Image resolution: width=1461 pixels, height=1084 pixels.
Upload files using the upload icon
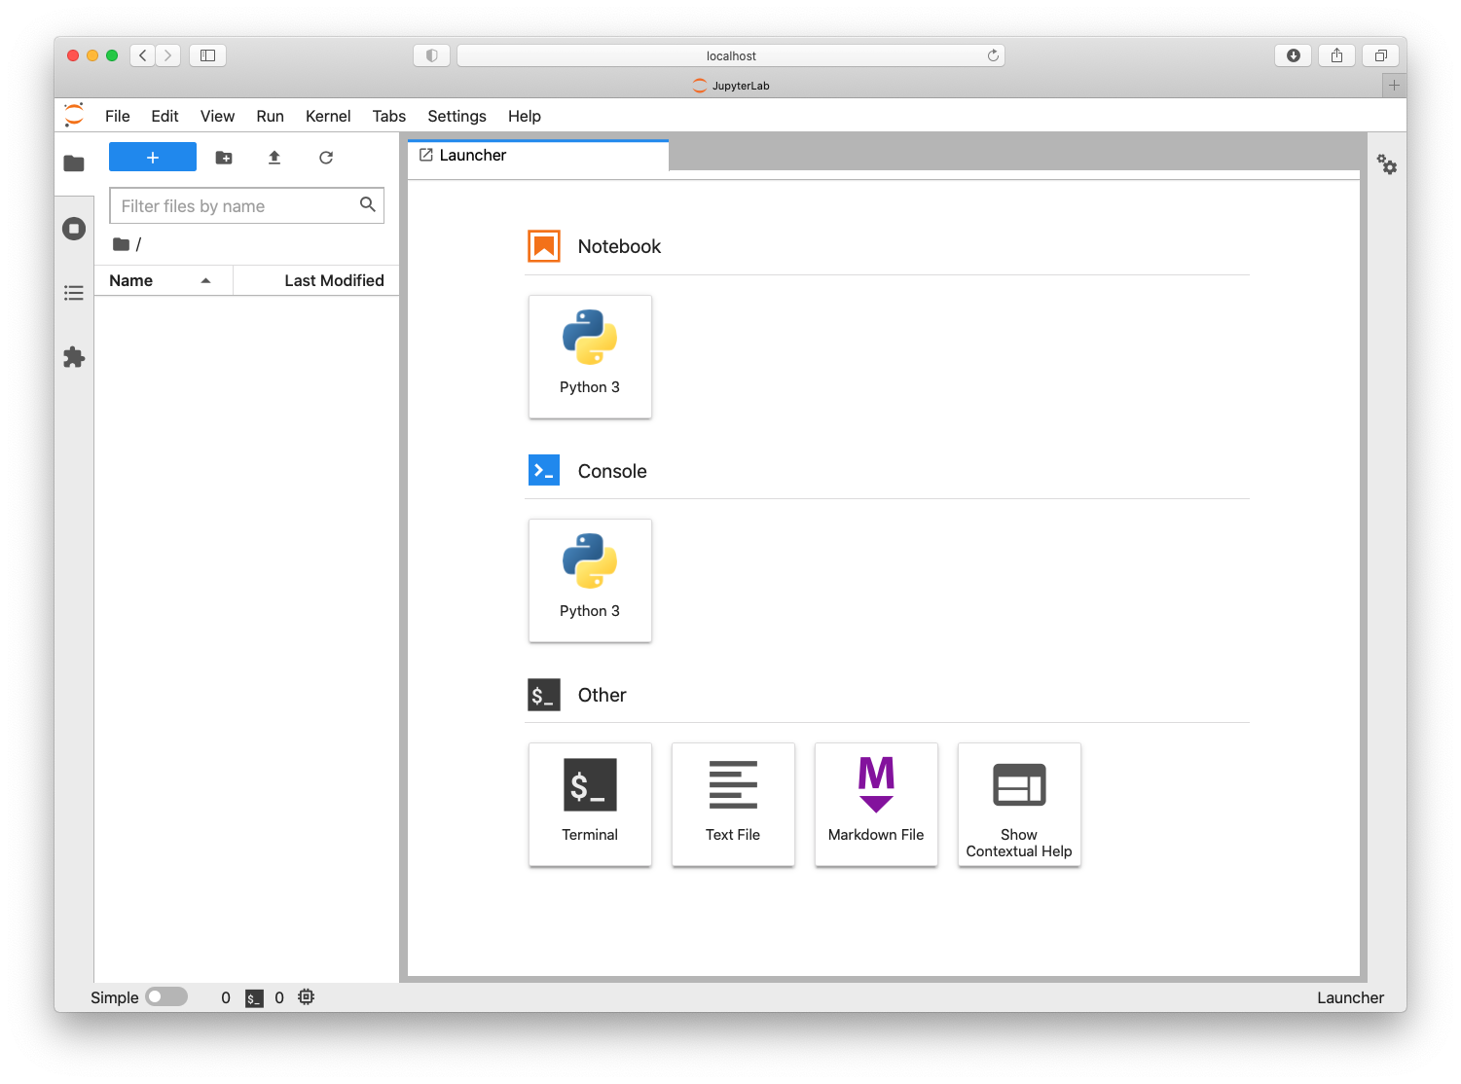click(x=274, y=157)
